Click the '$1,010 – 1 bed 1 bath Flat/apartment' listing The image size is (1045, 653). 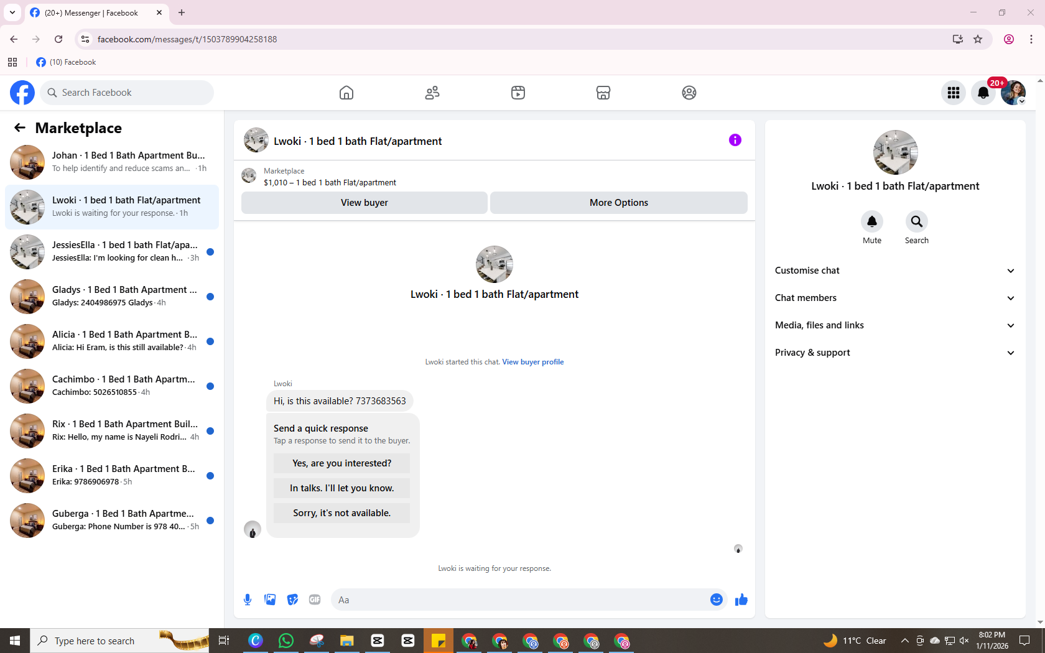coord(330,183)
